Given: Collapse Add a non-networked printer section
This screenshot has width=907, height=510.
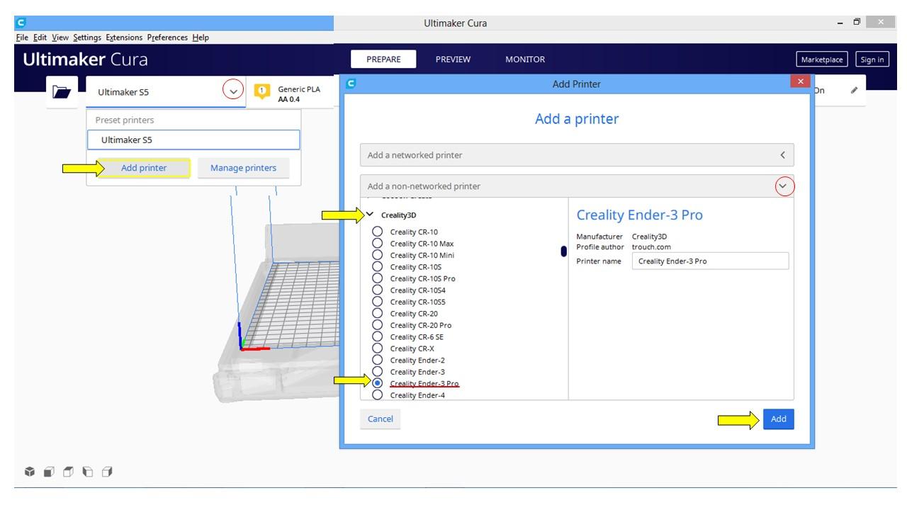Looking at the screenshot, I should coord(577,186).
